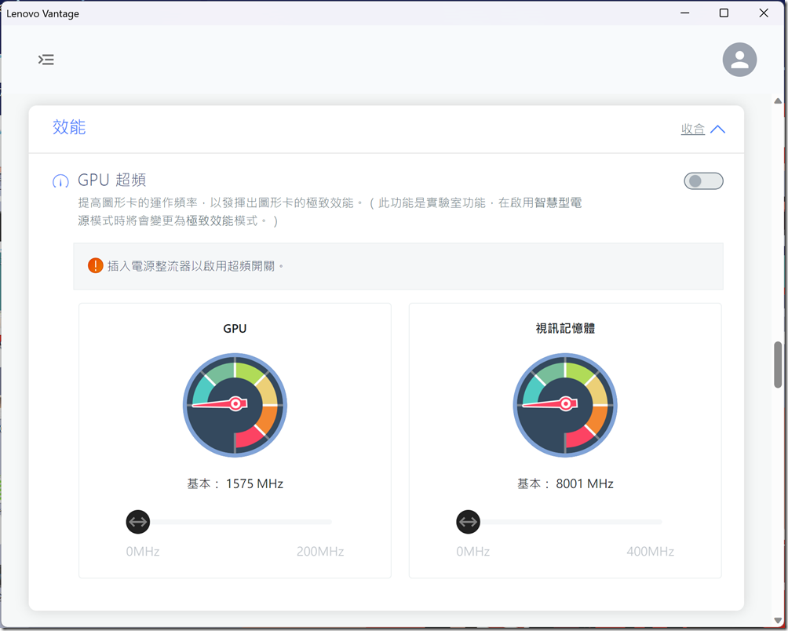Image resolution: width=788 pixels, height=631 pixels.
Task: Click the orange warning icon in the notice
Action: [x=96, y=266]
